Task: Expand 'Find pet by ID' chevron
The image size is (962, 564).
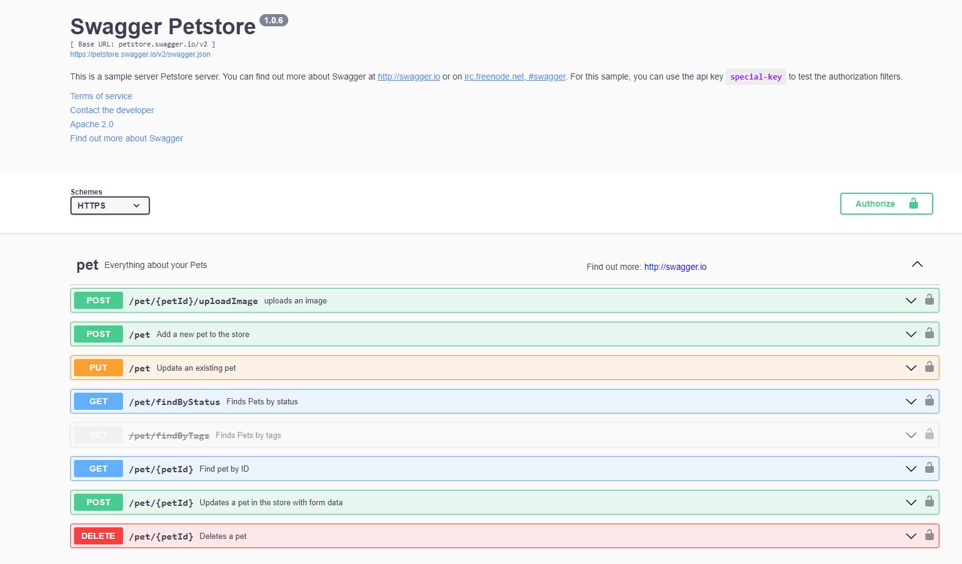Action: pos(911,469)
